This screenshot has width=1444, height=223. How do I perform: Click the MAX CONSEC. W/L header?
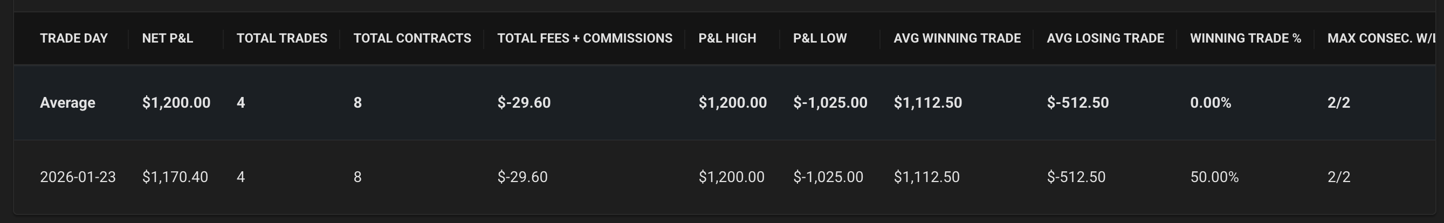1380,38
